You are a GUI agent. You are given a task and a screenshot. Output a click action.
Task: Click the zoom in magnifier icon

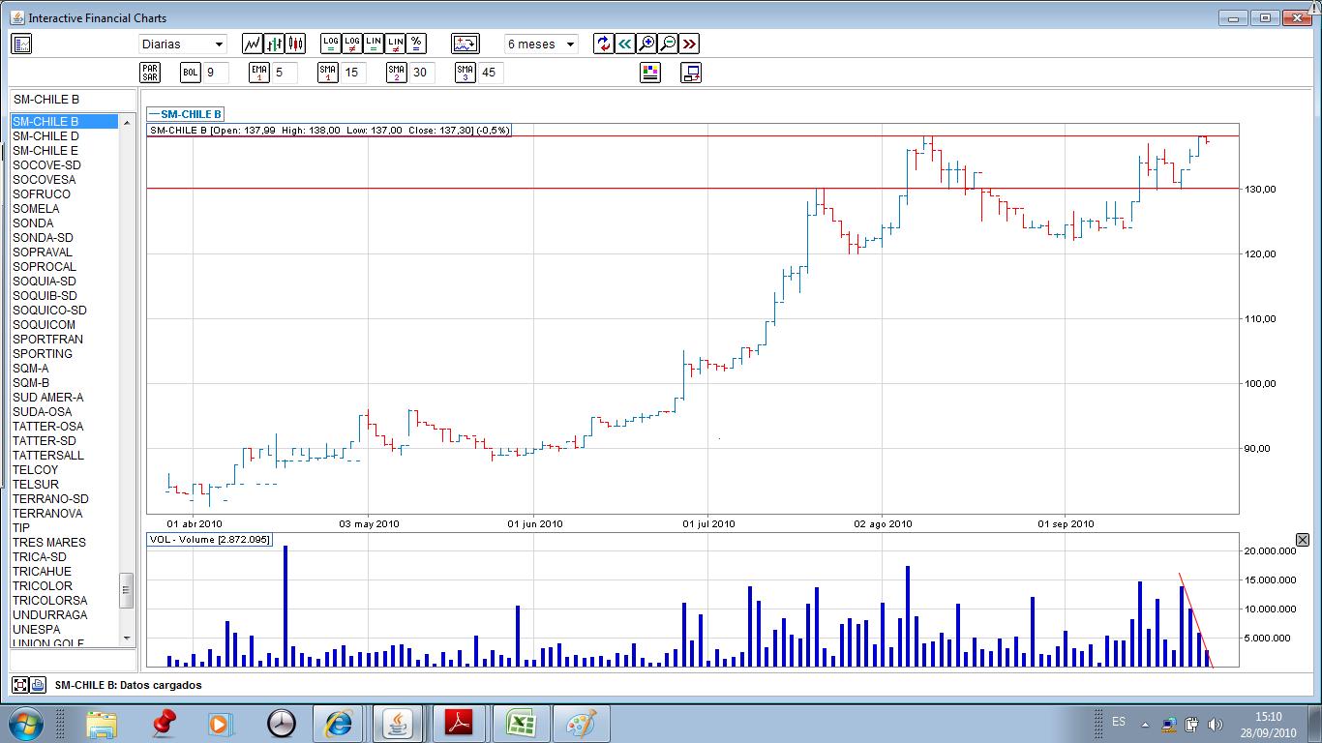point(646,44)
